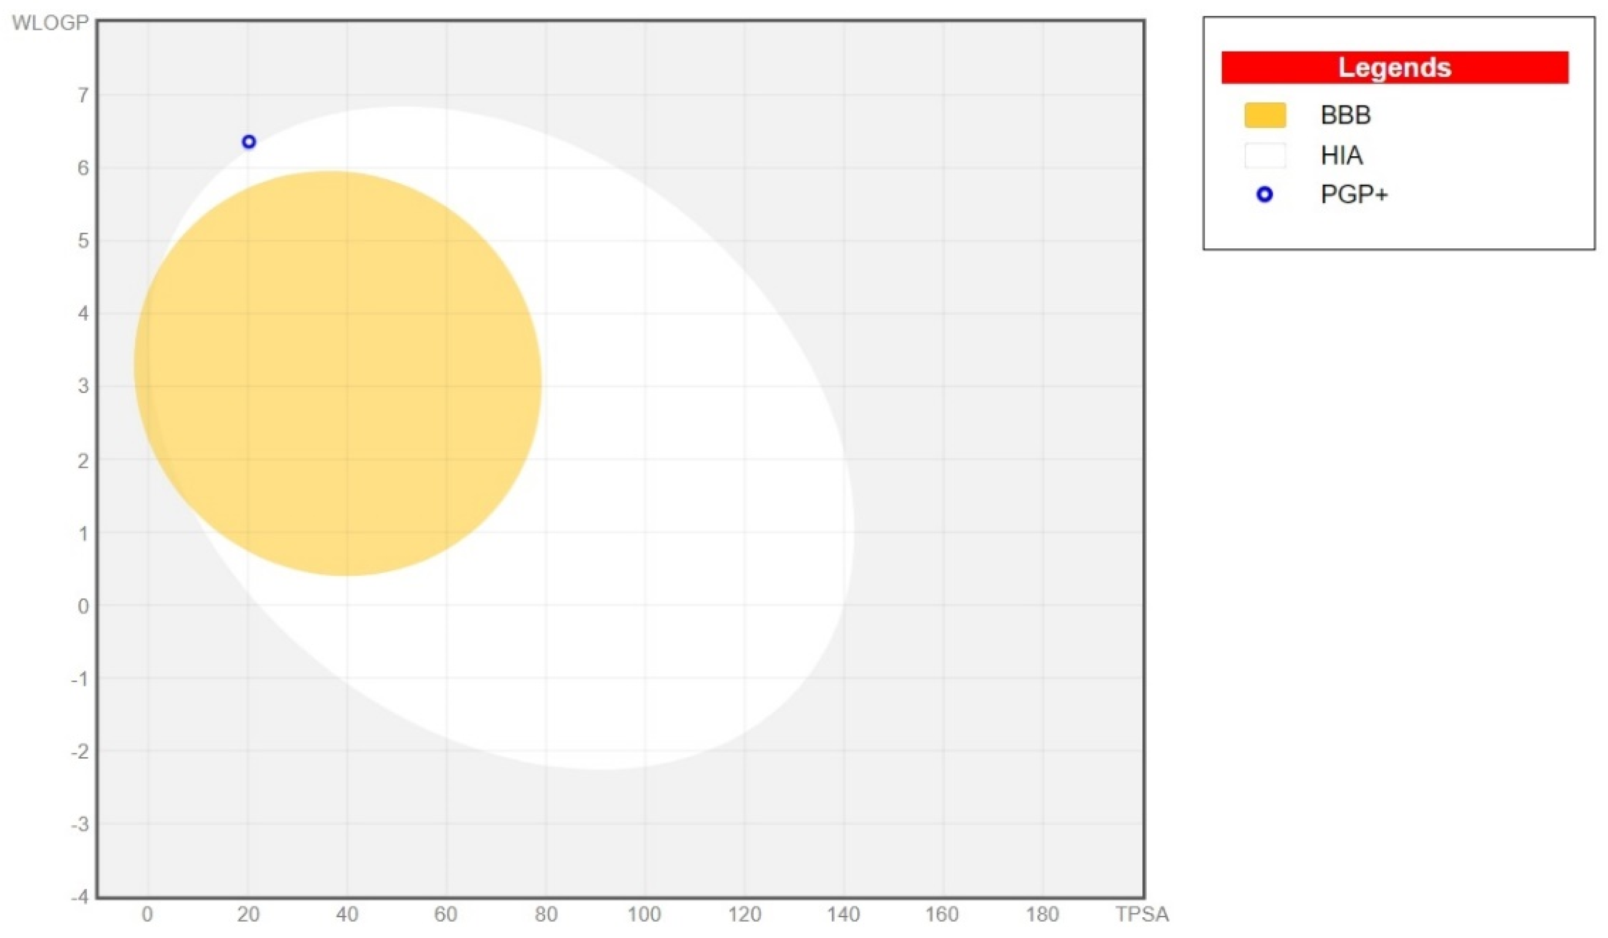Click the 100 tick on TPSA axis

pos(644,914)
